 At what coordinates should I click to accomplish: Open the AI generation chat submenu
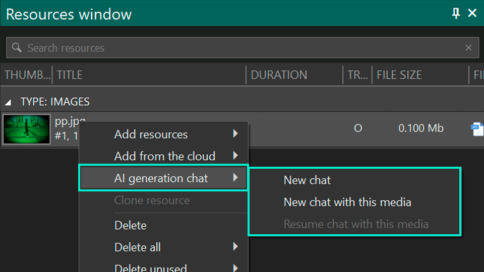(x=163, y=178)
